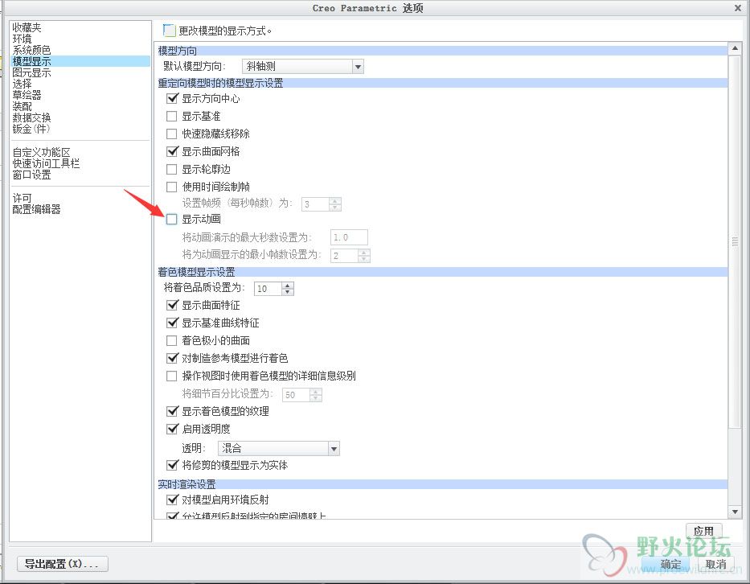Check the 显示动画 checkbox
The width and height of the screenshot is (750, 584).
coord(172,220)
